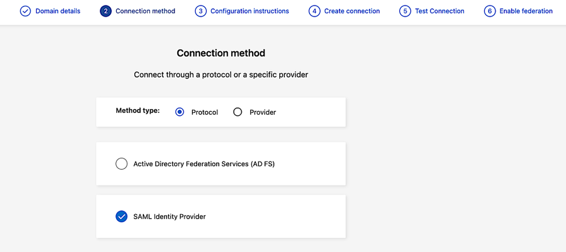Image resolution: width=566 pixels, height=252 pixels.
Task: Click the checked SAML Identity Provider radio circle
Action: point(121,216)
